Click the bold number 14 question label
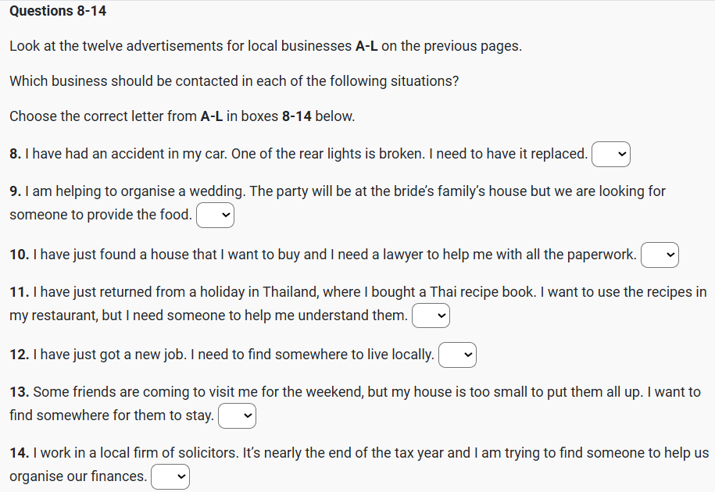This screenshot has height=492, width=715. pos(19,453)
